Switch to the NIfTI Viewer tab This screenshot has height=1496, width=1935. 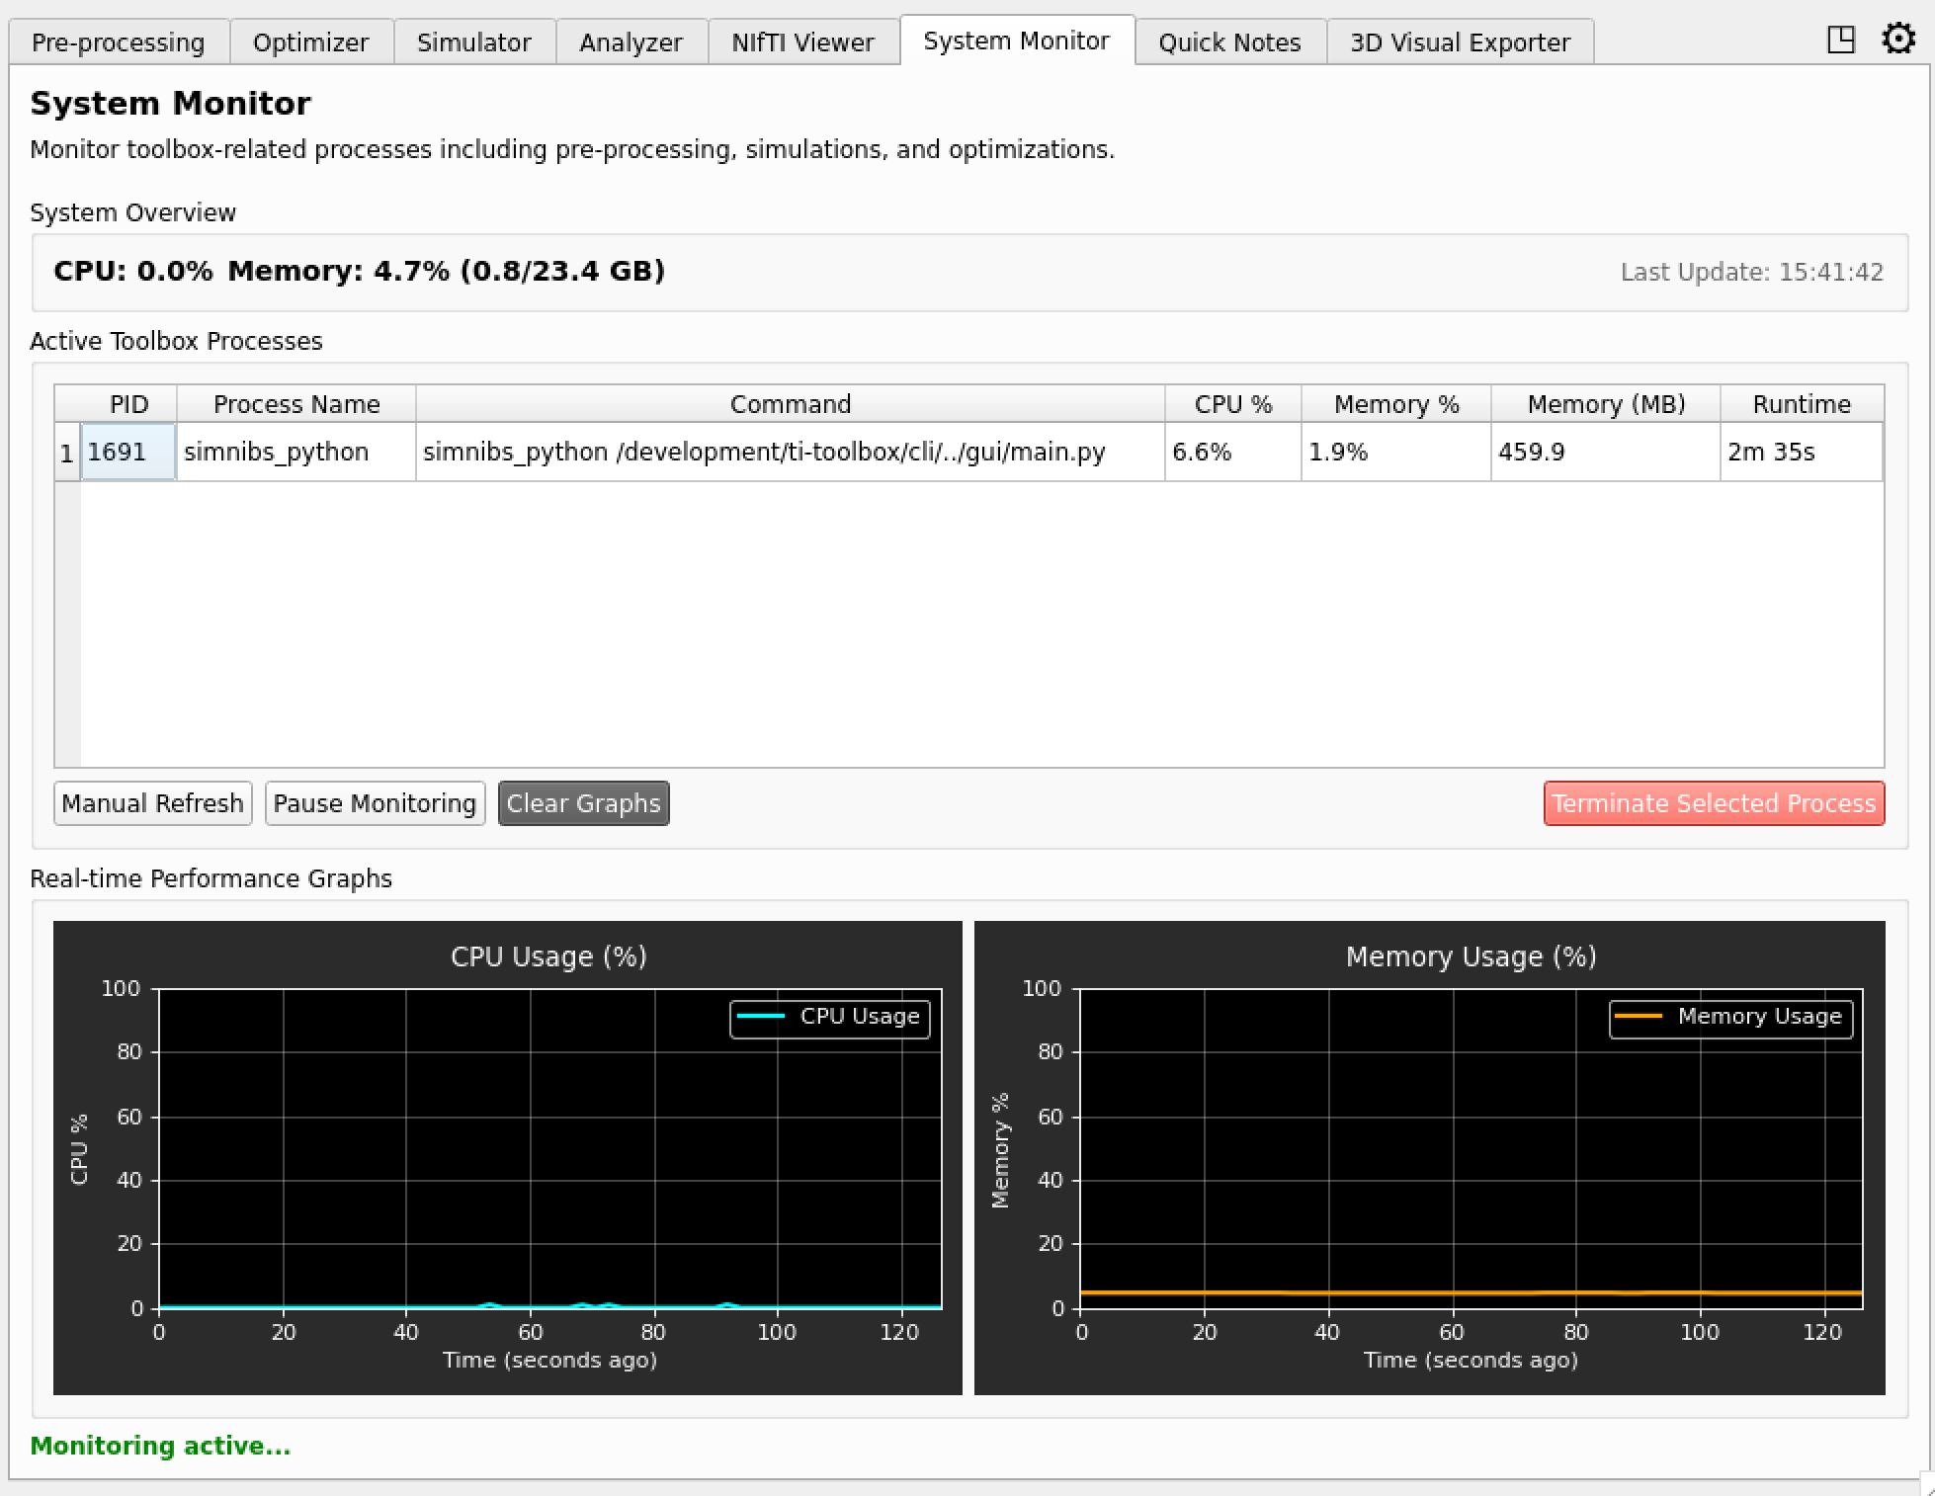pyautogui.click(x=801, y=42)
